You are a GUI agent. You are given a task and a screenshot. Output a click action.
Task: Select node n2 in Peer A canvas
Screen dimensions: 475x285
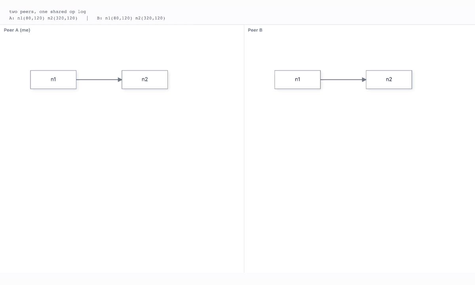(x=144, y=80)
